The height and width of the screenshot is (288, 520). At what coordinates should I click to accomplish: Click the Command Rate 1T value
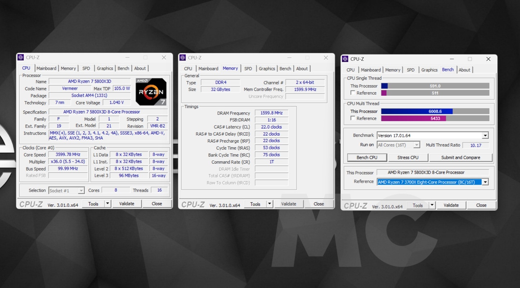click(x=272, y=162)
